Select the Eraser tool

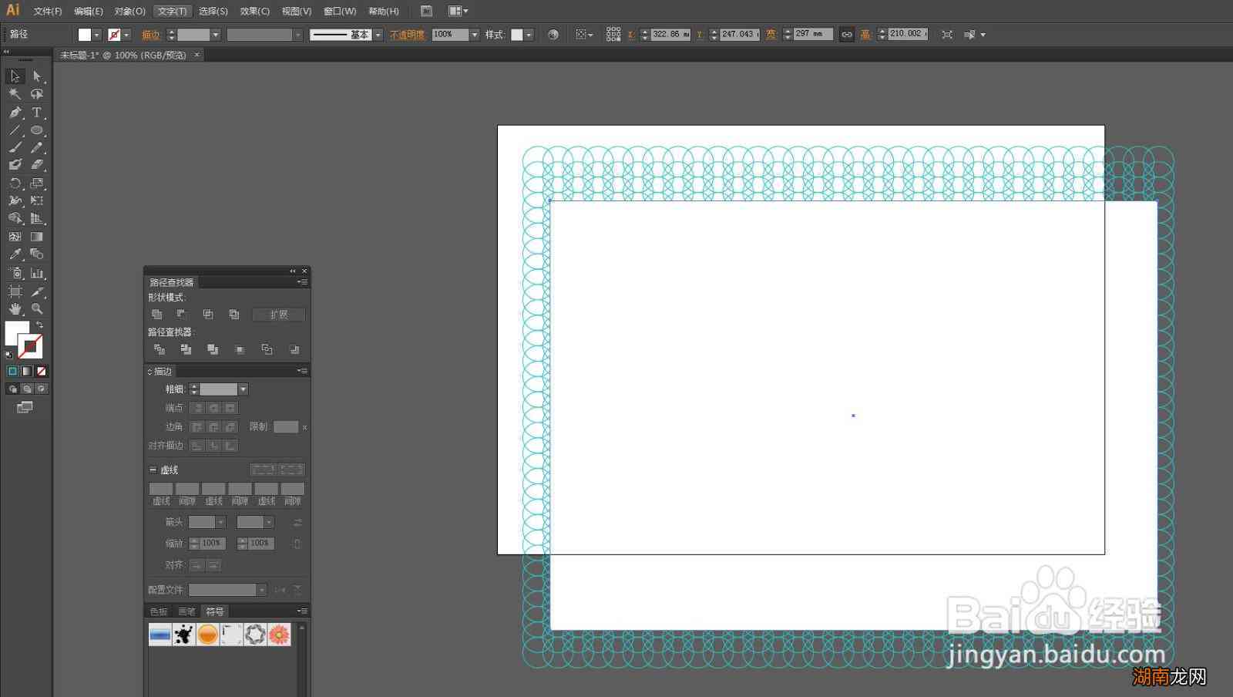pos(36,164)
